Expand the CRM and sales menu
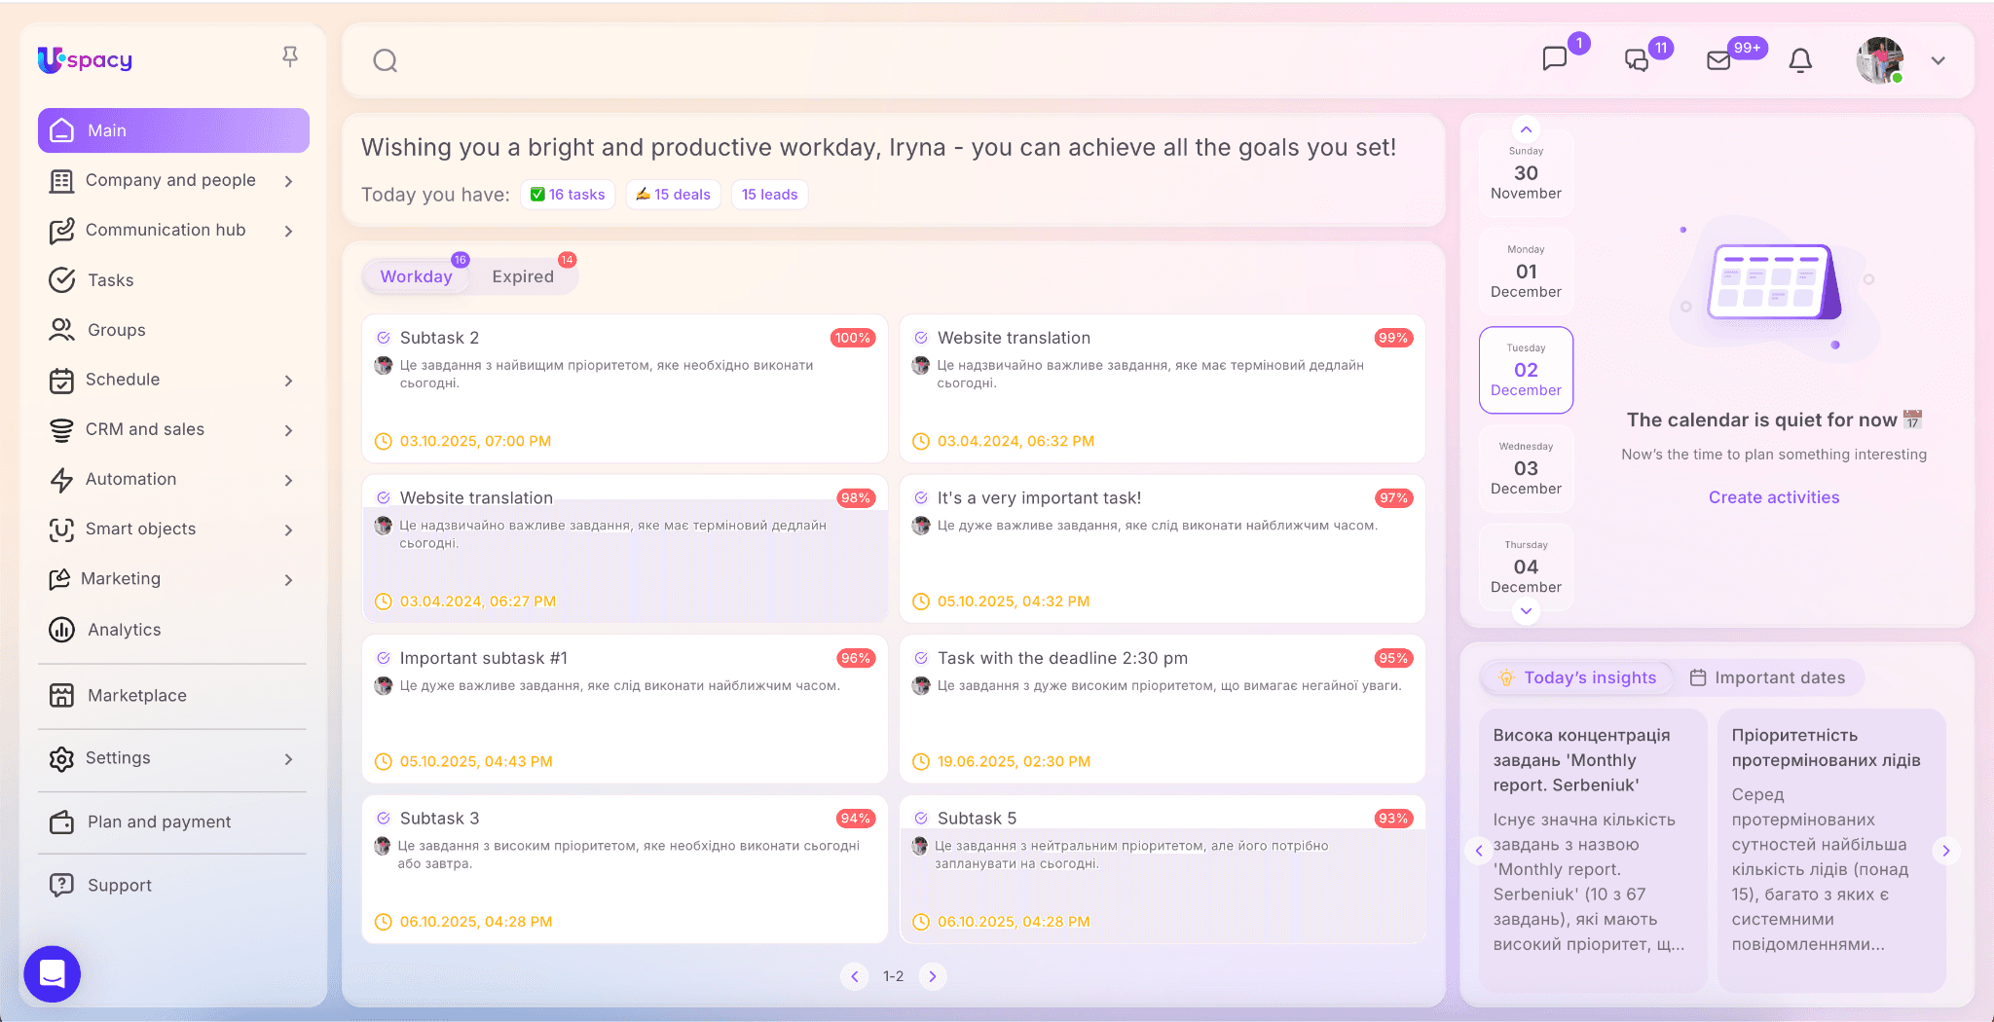Image resolution: width=1994 pixels, height=1022 pixels. (288, 430)
